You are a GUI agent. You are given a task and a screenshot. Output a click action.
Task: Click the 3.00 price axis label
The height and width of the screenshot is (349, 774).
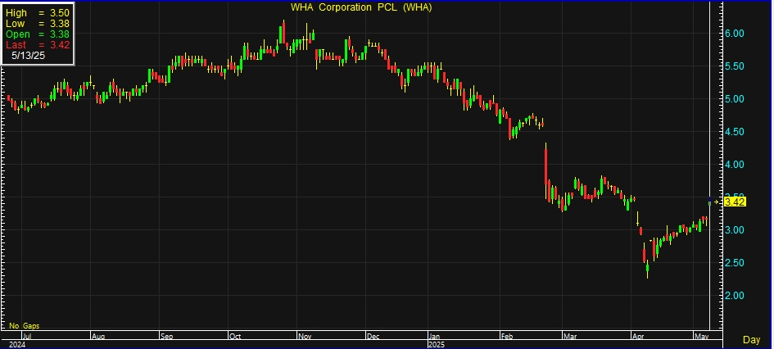[735, 230]
